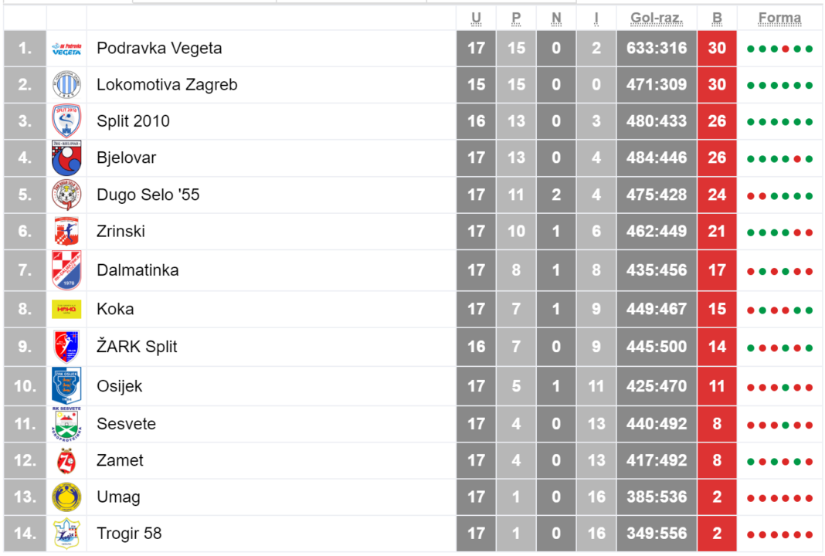The width and height of the screenshot is (825, 556).
Task: Open the Zamet team link
Action: tap(120, 461)
